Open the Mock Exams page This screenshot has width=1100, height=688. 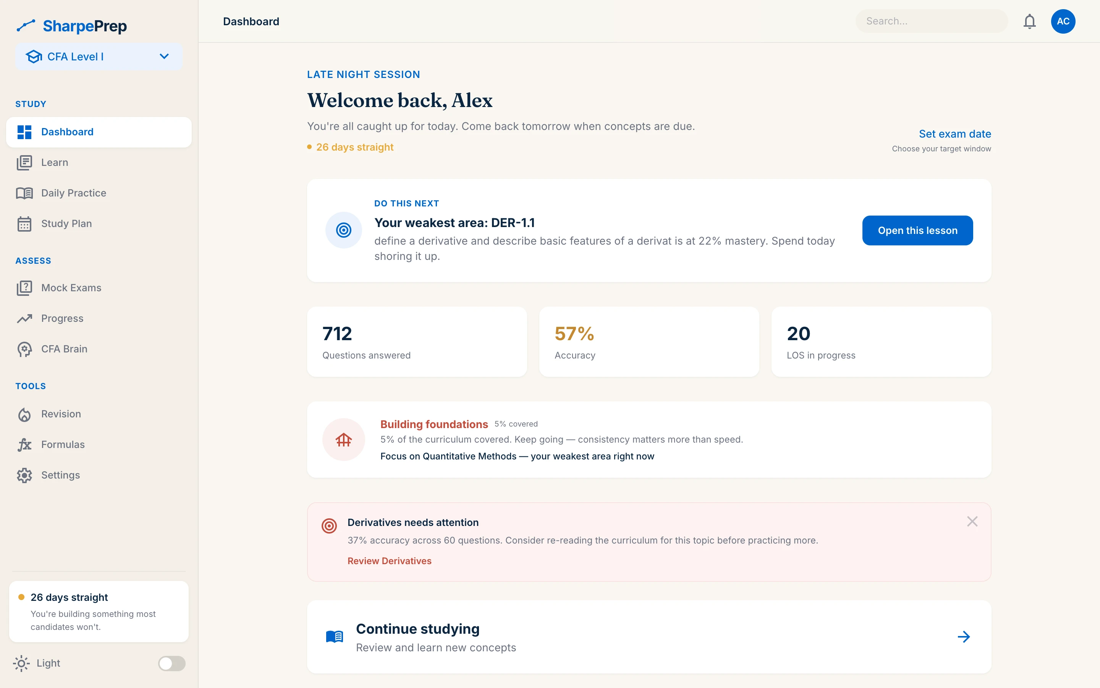tap(99, 287)
